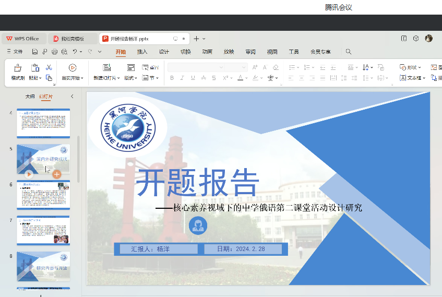442x297 pixels.
Task: Start slideshow from current slide icon
Action: click(x=73, y=67)
